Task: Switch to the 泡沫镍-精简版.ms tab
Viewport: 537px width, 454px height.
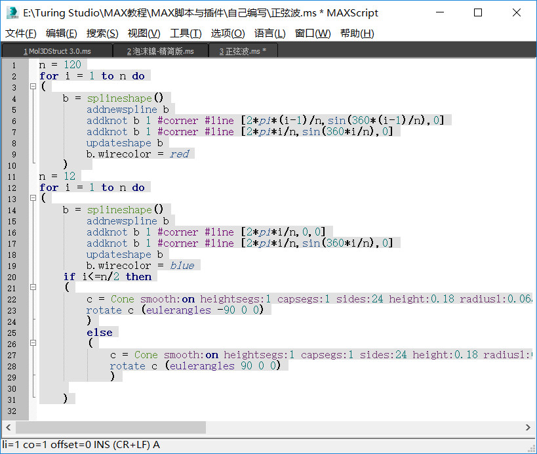Action: (160, 51)
